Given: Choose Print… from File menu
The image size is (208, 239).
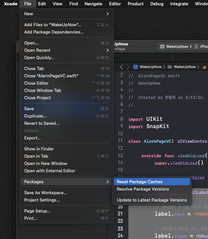Looking at the screenshot, I should 67,218.
